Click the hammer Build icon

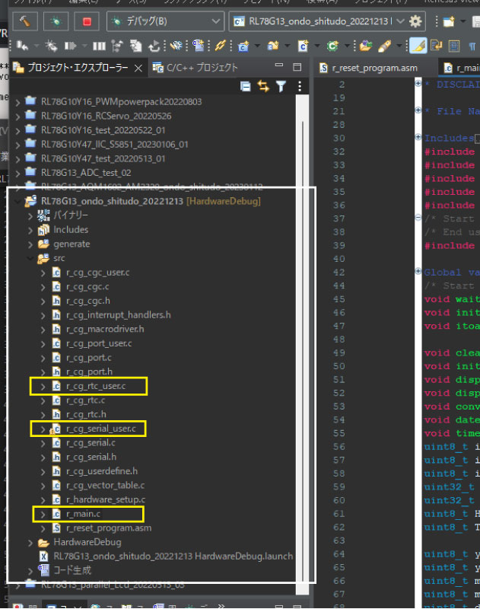27,21
